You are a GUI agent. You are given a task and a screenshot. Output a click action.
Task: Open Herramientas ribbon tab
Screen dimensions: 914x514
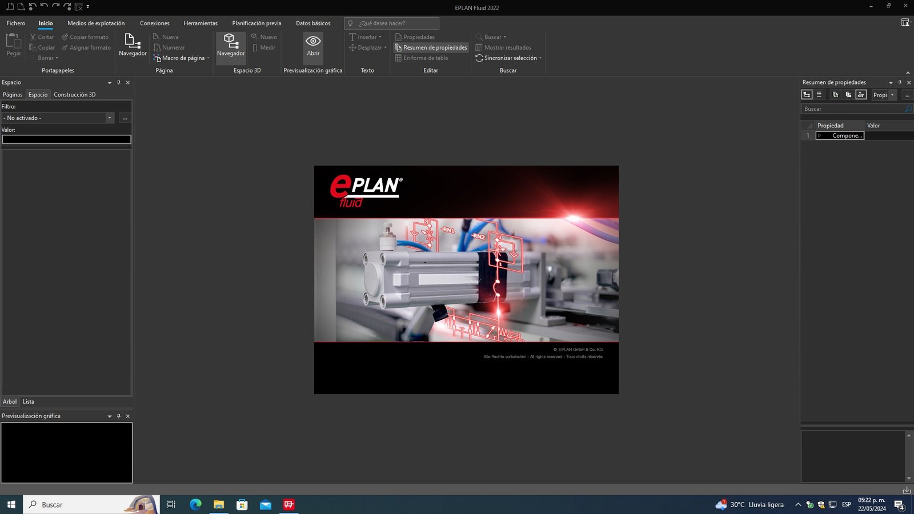201,23
